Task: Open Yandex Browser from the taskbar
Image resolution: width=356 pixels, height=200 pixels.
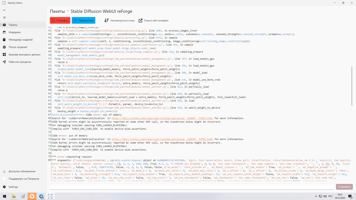Action: [x=32, y=196]
